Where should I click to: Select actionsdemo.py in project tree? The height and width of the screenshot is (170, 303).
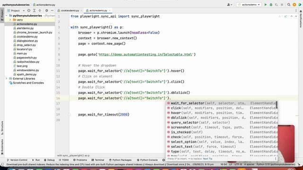pos(27,24)
